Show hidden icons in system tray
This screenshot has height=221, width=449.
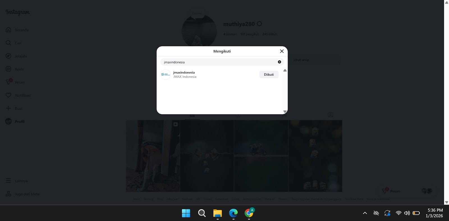[365, 213]
